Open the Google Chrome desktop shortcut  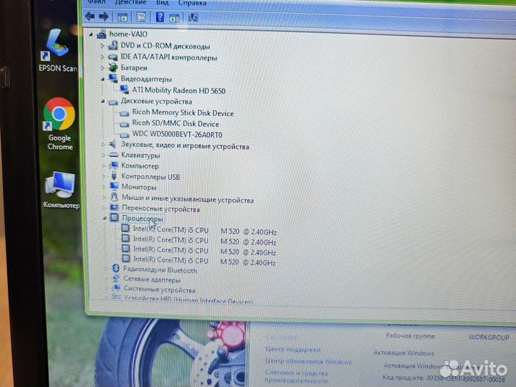59,125
